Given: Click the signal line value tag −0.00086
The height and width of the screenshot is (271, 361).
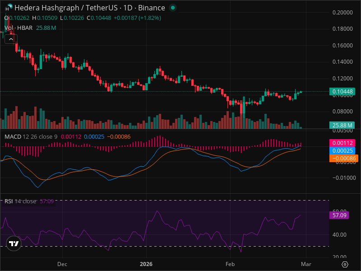Looking at the screenshot, I should [x=344, y=158].
